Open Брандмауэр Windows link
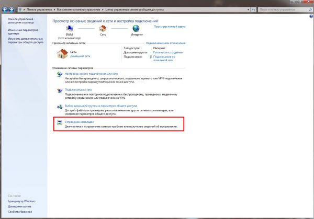This screenshot has width=314, height=219. 21,201
